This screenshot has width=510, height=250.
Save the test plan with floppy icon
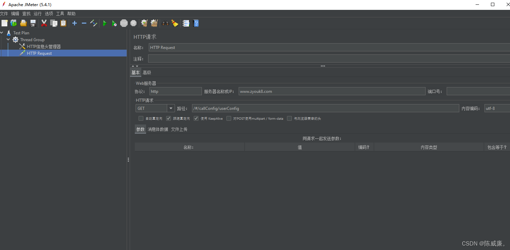click(33, 23)
